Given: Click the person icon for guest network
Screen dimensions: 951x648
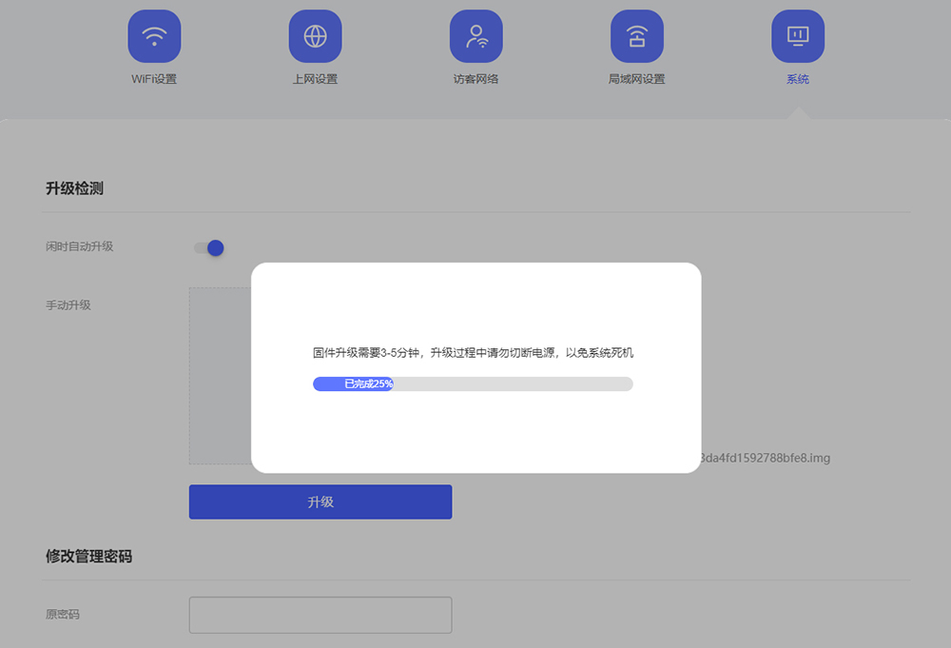Looking at the screenshot, I should (x=475, y=35).
